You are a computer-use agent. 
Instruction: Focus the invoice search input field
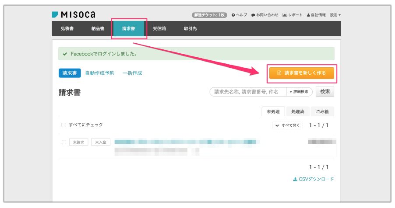[x=248, y=92]
